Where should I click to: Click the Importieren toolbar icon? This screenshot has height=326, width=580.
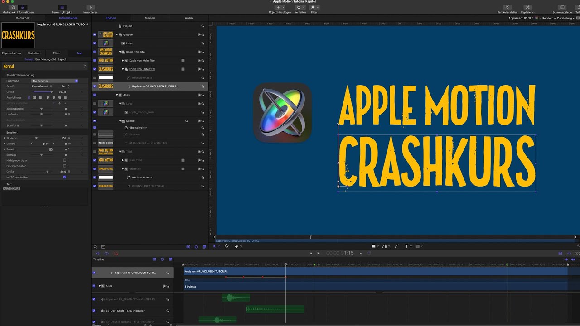coord(90,7)
